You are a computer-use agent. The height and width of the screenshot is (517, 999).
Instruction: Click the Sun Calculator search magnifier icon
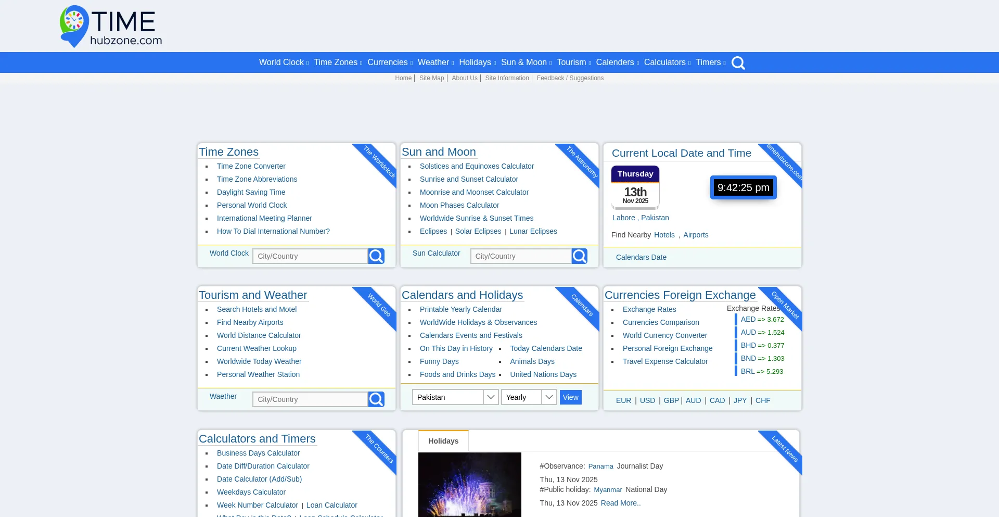tap(579, 256)
